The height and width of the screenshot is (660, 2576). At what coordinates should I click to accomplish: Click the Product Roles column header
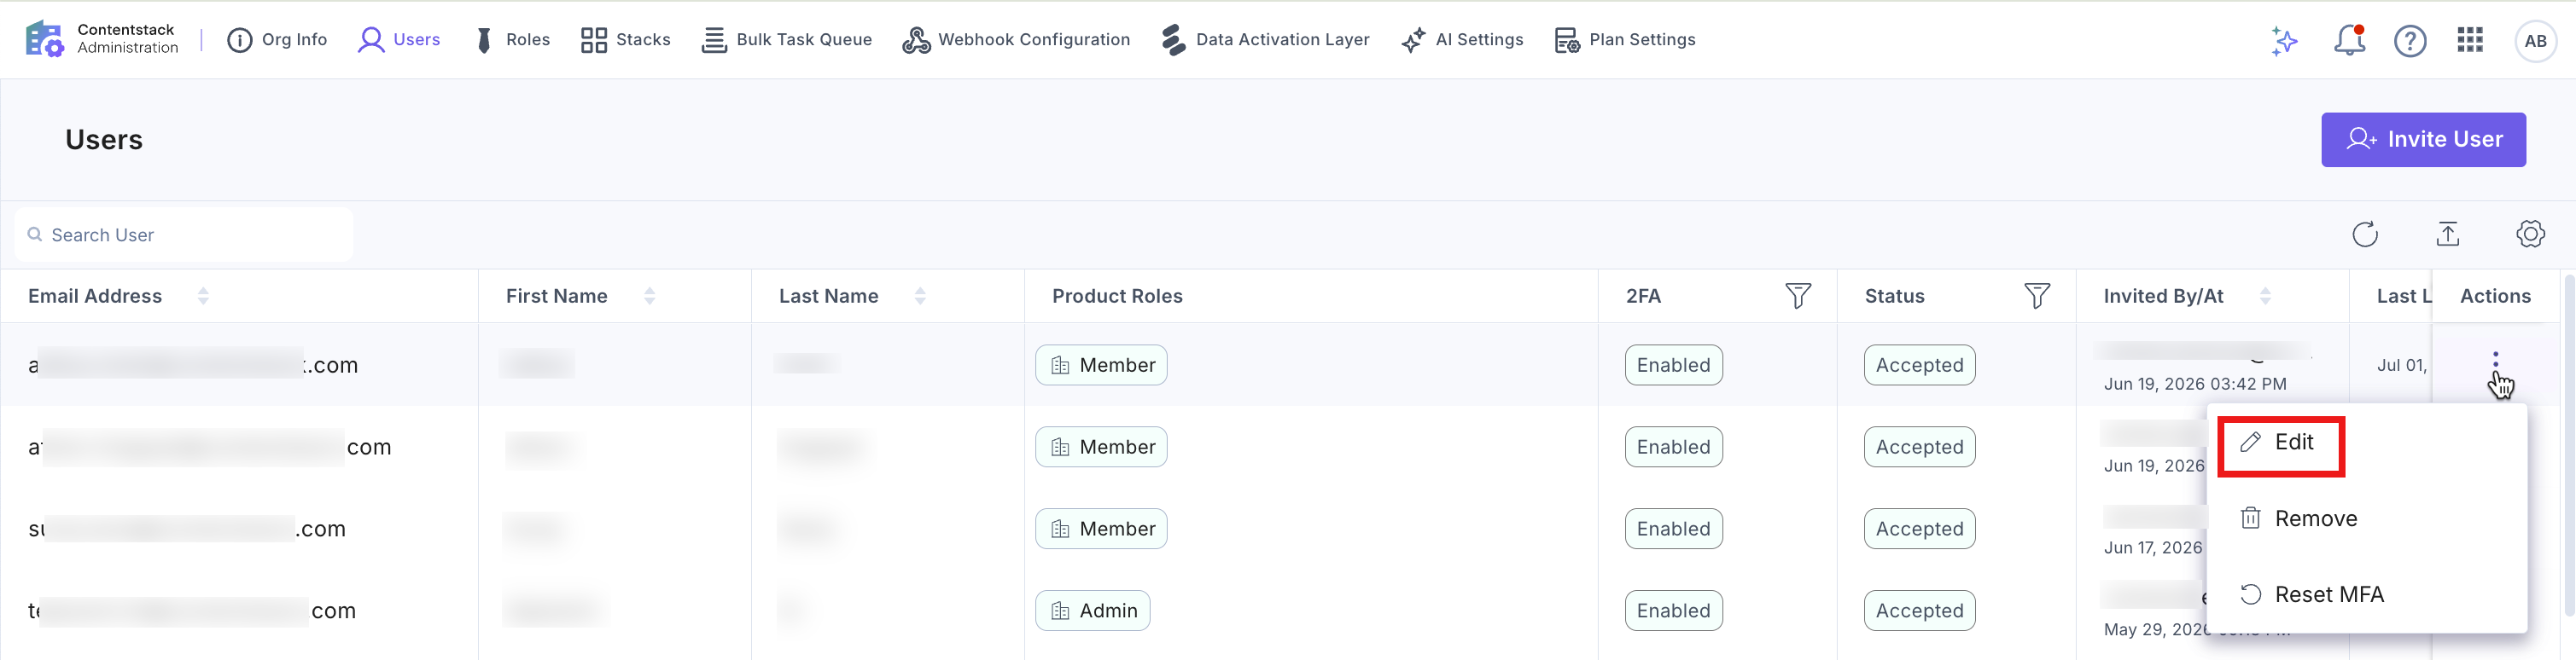point(1117,297)
